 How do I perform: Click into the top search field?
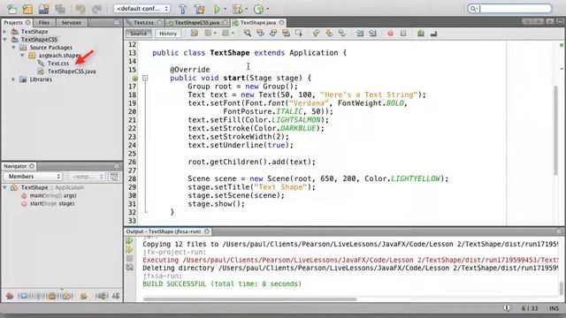pos(509,8)
